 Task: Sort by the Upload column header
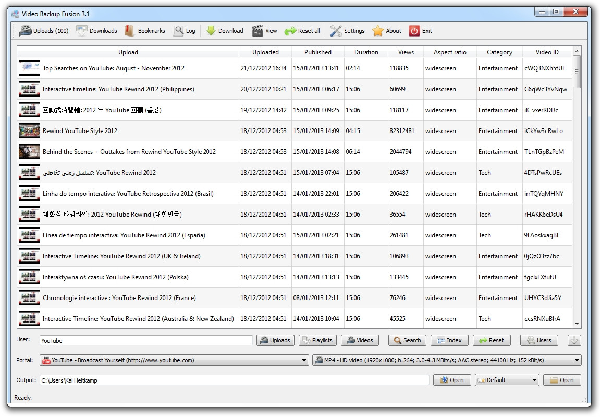point(128,52)
